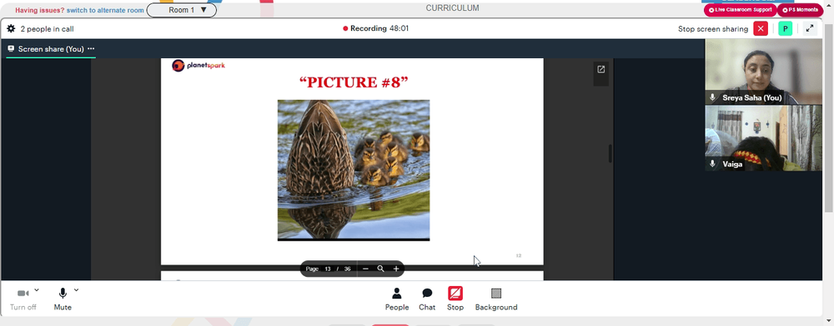This screenshot has width=834, height=326.
Task: Click the 2 people in call text
Action: pyautogui.click(x=47, y=29)
